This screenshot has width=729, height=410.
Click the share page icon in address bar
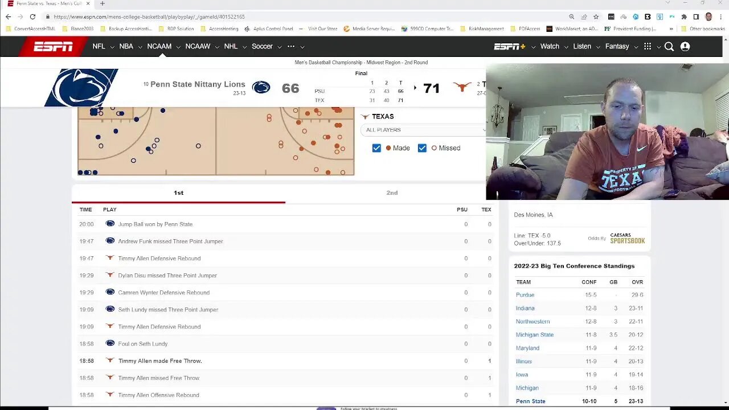click(x=584, y=17)
